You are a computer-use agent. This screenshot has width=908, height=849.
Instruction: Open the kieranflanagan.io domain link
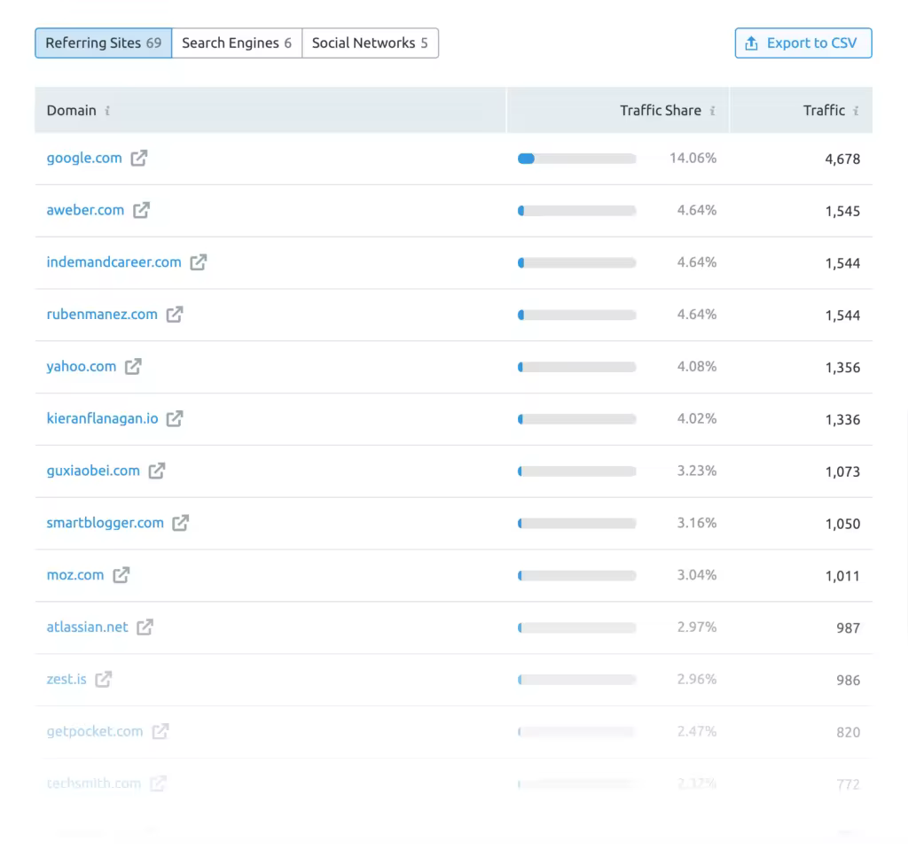pos(102,418)
